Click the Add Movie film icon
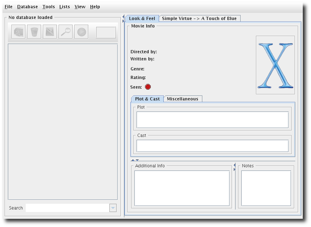Viewport: 311px width, 227px height. [x=19, y=32]
